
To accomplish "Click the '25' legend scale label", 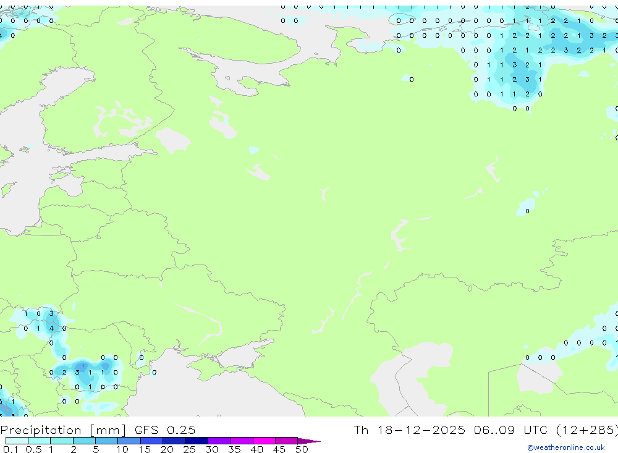I will (190, 449).
